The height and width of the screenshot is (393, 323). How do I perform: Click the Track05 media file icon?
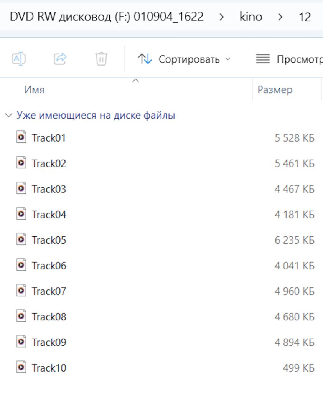click(x=21, y=239)
